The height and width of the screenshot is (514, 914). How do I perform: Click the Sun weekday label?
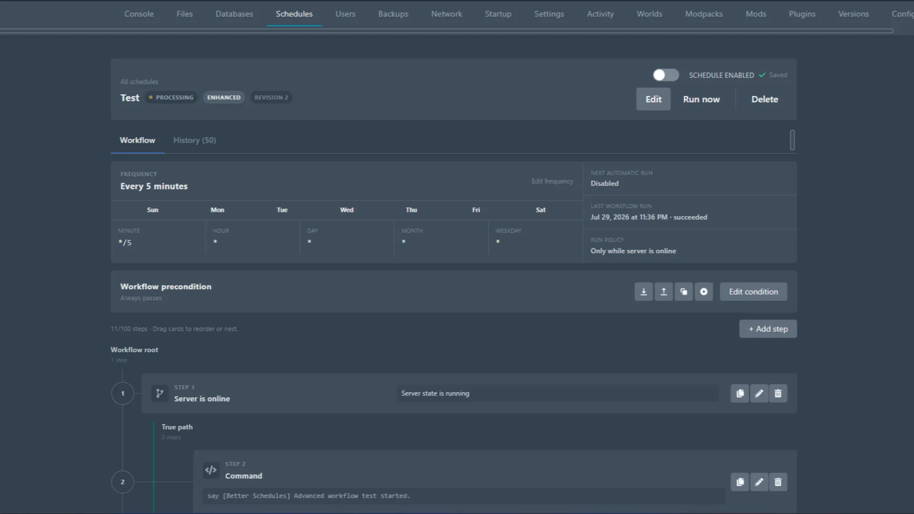(x=153, y=210)
